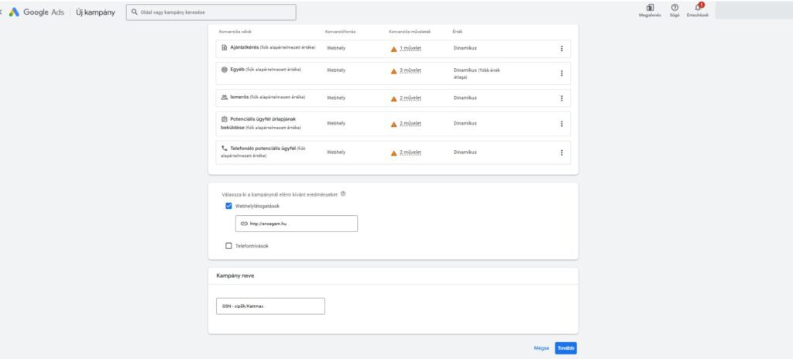Open the Értesítések notifications bell

(x=698, y=8)
